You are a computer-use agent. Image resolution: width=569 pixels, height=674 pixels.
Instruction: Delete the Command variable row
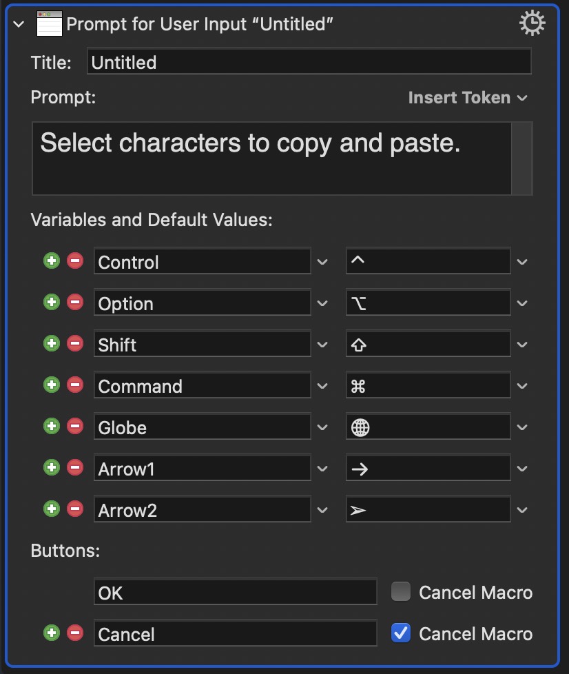pyautogui.click(x=75, y=385)
